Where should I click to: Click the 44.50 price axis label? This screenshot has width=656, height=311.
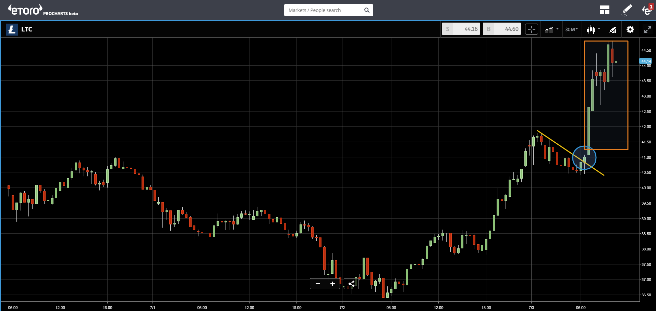coord(646,50)
